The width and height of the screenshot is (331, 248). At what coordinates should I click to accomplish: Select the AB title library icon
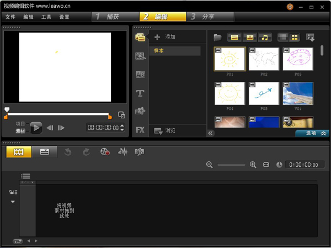[x=140, y=75]
